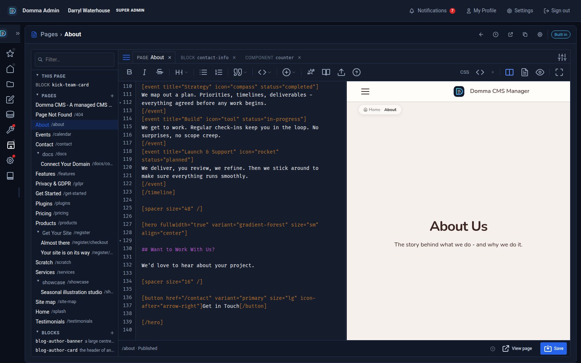Add a new page with the plus icon
Viewport: 581px width, 363px height.
tap(112, 96)
